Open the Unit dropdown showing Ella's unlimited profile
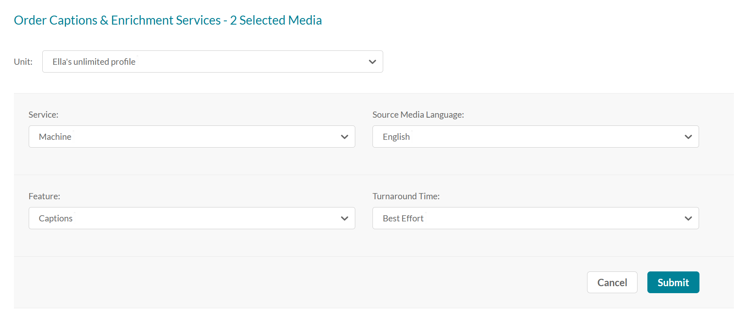The height and width of the screenshot is (328, 745). coord(212,62)
